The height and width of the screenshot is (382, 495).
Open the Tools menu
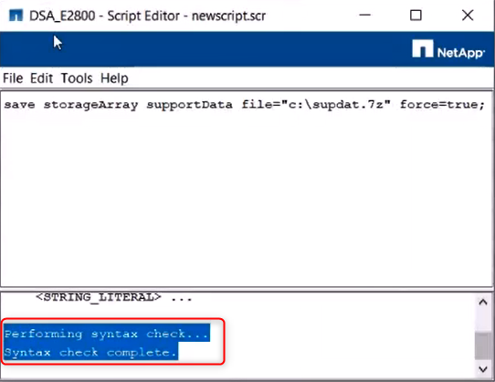click(77, 77)
